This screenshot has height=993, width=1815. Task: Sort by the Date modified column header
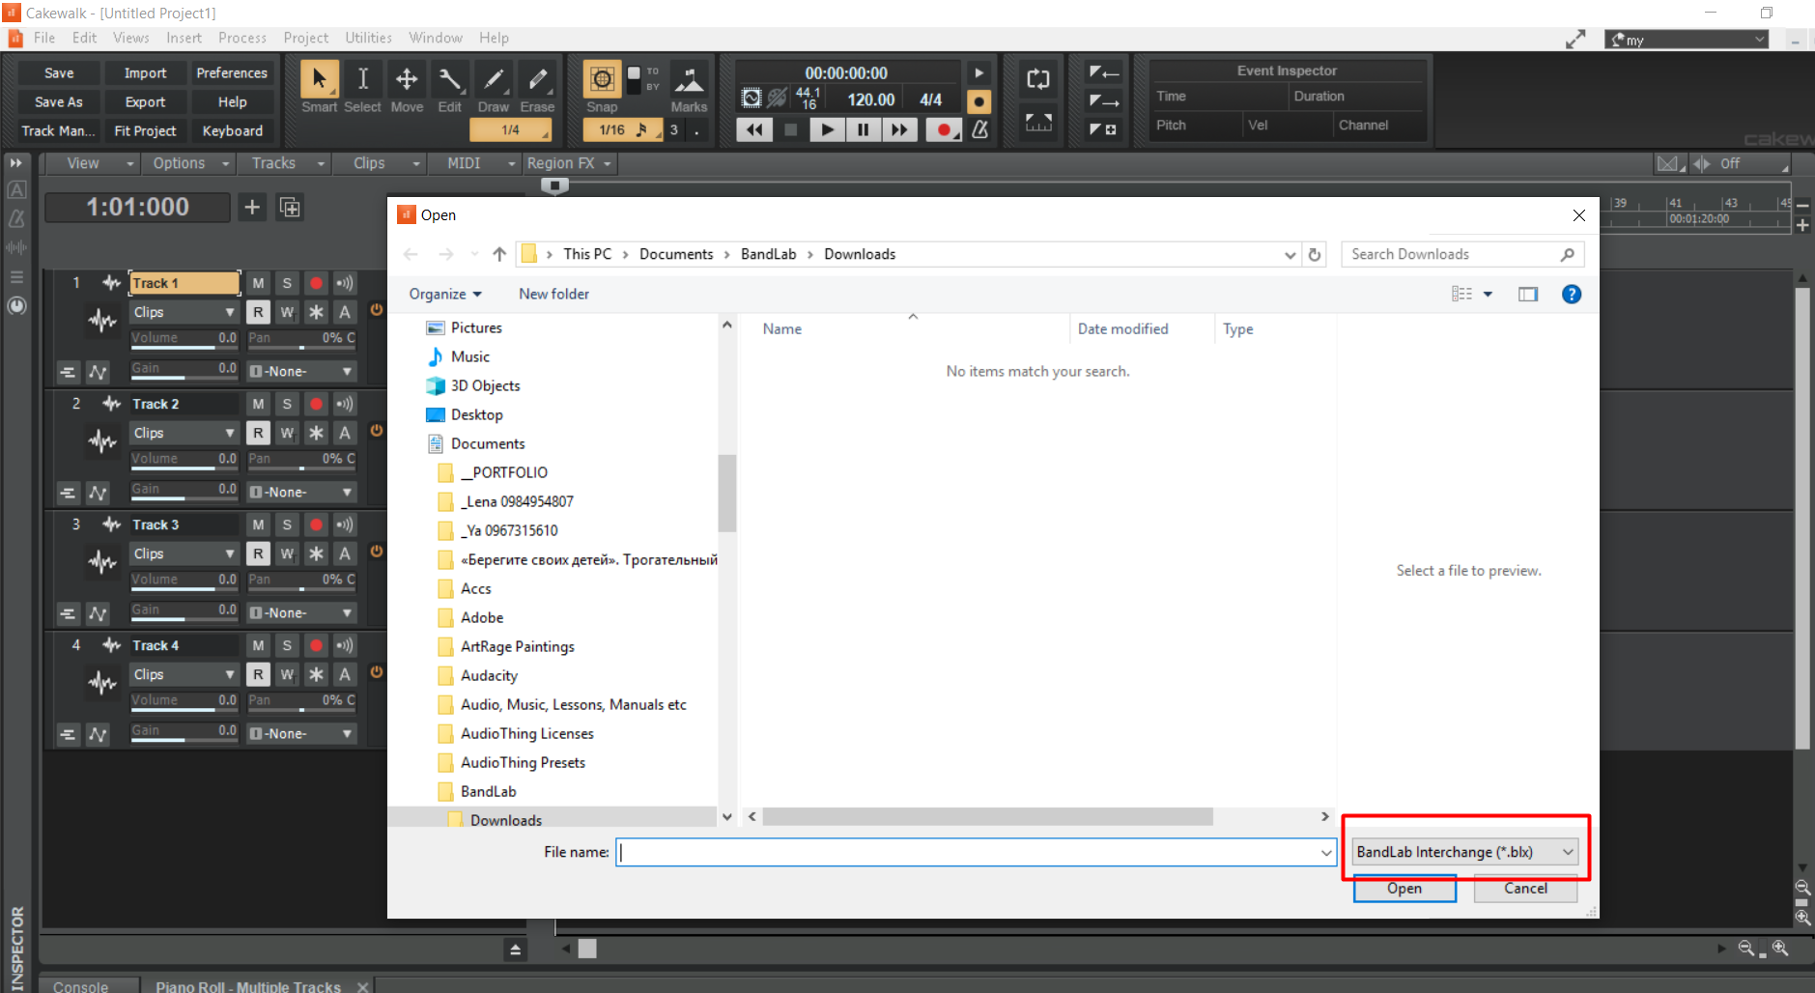tap(1122, 328)
